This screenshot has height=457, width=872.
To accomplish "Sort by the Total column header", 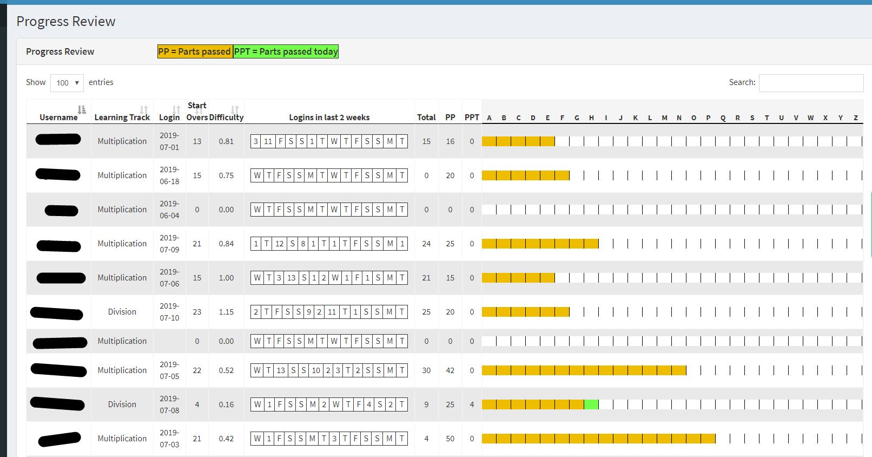I will 426,117.
